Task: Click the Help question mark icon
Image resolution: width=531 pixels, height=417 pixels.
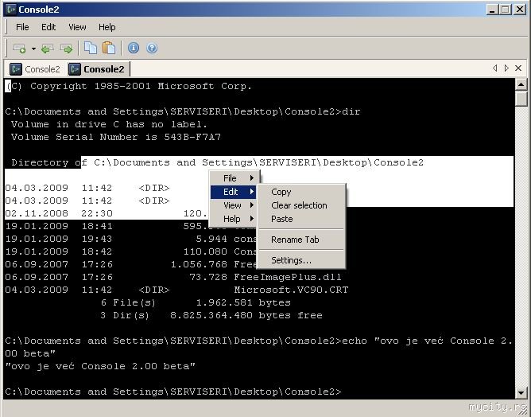Action: click(x=152, y=48)
